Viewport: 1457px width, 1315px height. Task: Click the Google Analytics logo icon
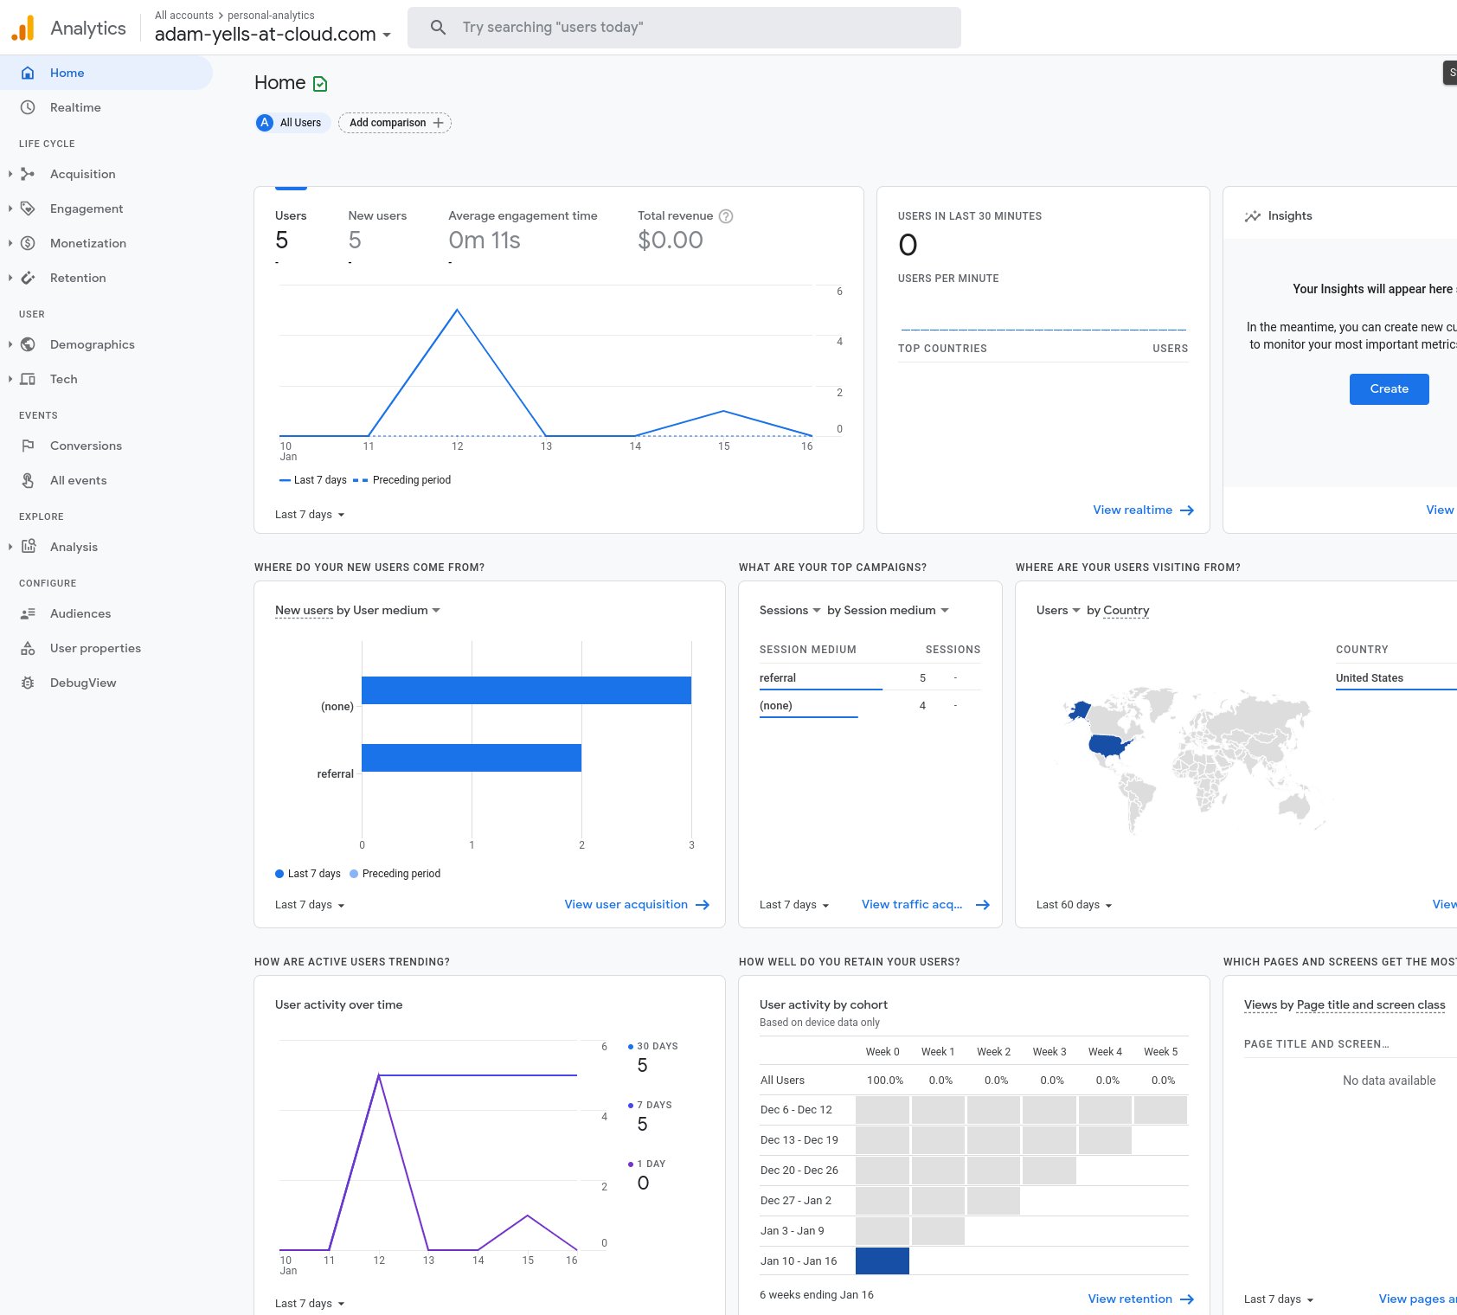coord(23,28)
